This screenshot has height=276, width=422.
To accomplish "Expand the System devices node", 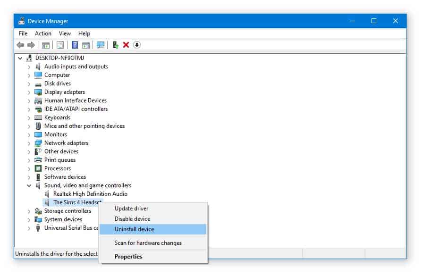I will pyautogui.click(x=29, y=220).
